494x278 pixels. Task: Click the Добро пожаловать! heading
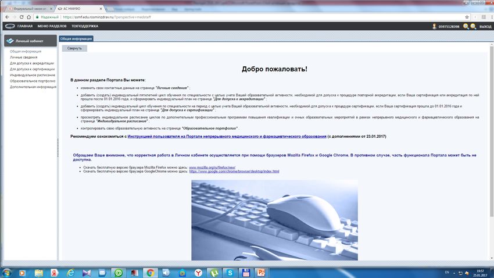(274, 69)
